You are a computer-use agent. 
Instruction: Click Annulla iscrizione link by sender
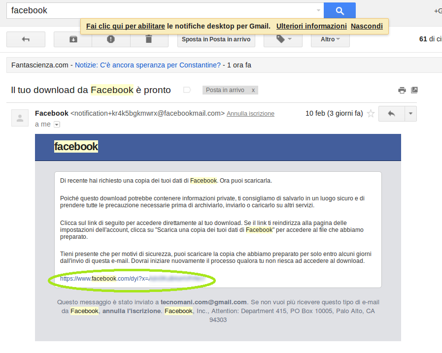click(x=250, y=114)
